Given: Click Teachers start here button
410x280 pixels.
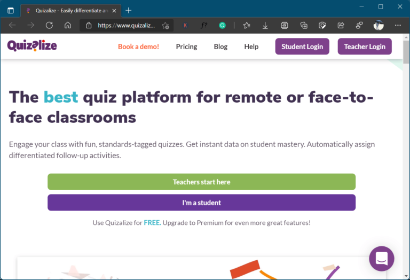Looking at the screenshot, I should click(201, 182).
